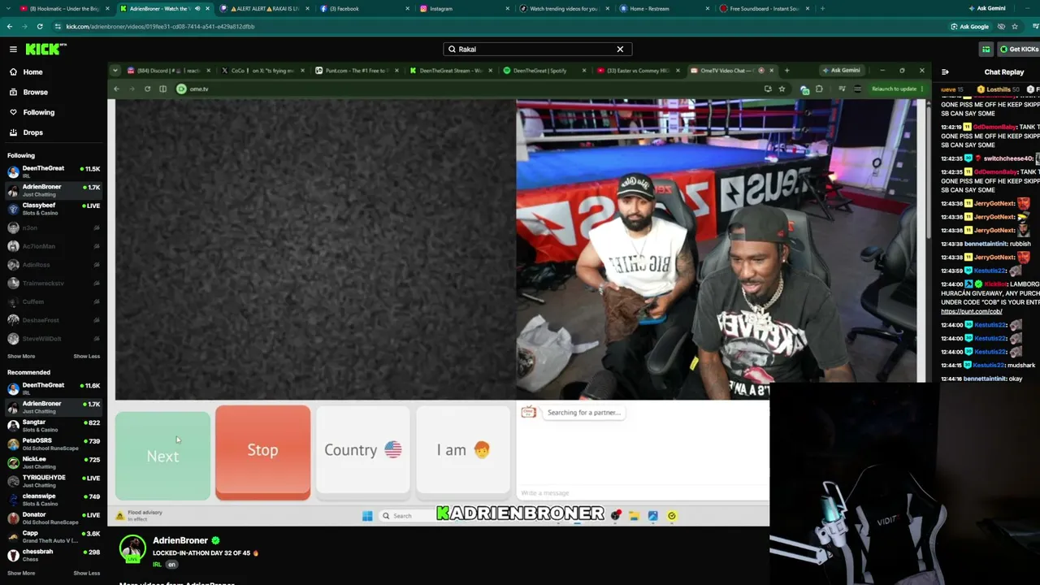Open PetaOSRS in Recommended list
The width and height of the screenshot is (1040, 585).
[x=52, y=444]
